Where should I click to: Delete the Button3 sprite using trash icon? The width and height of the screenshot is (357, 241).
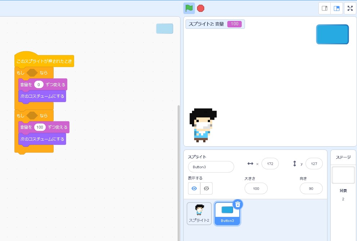click(237, 205)
